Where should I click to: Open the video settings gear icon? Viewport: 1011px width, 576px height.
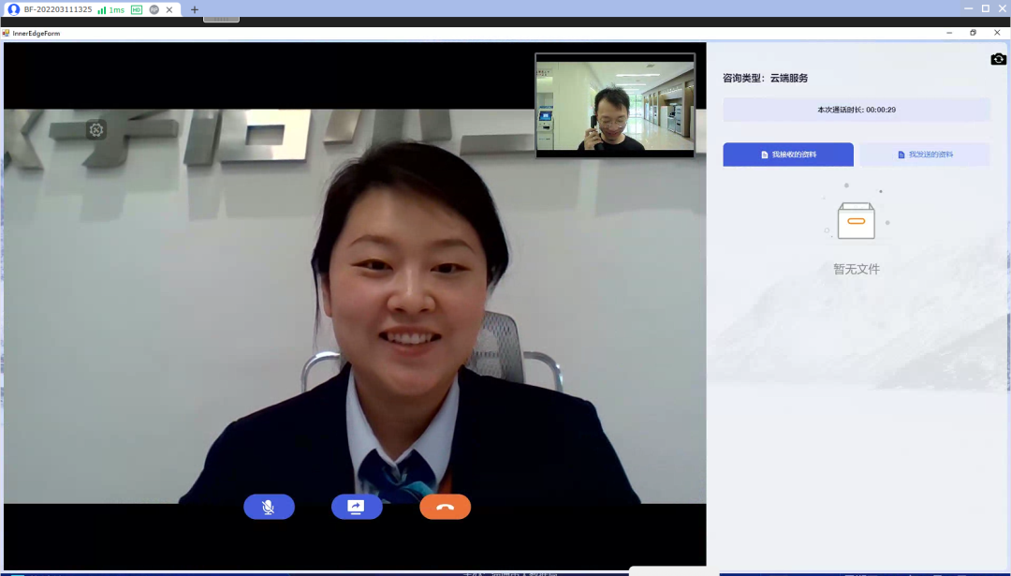point(96,129)
